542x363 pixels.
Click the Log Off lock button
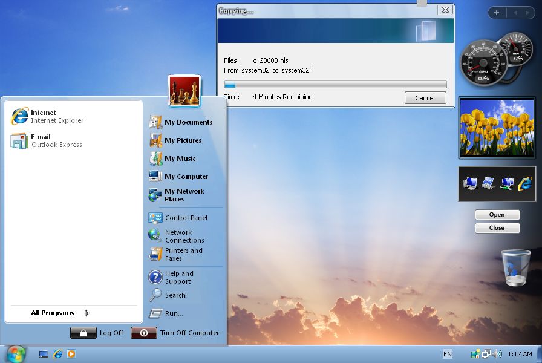[x=83, y=333]
